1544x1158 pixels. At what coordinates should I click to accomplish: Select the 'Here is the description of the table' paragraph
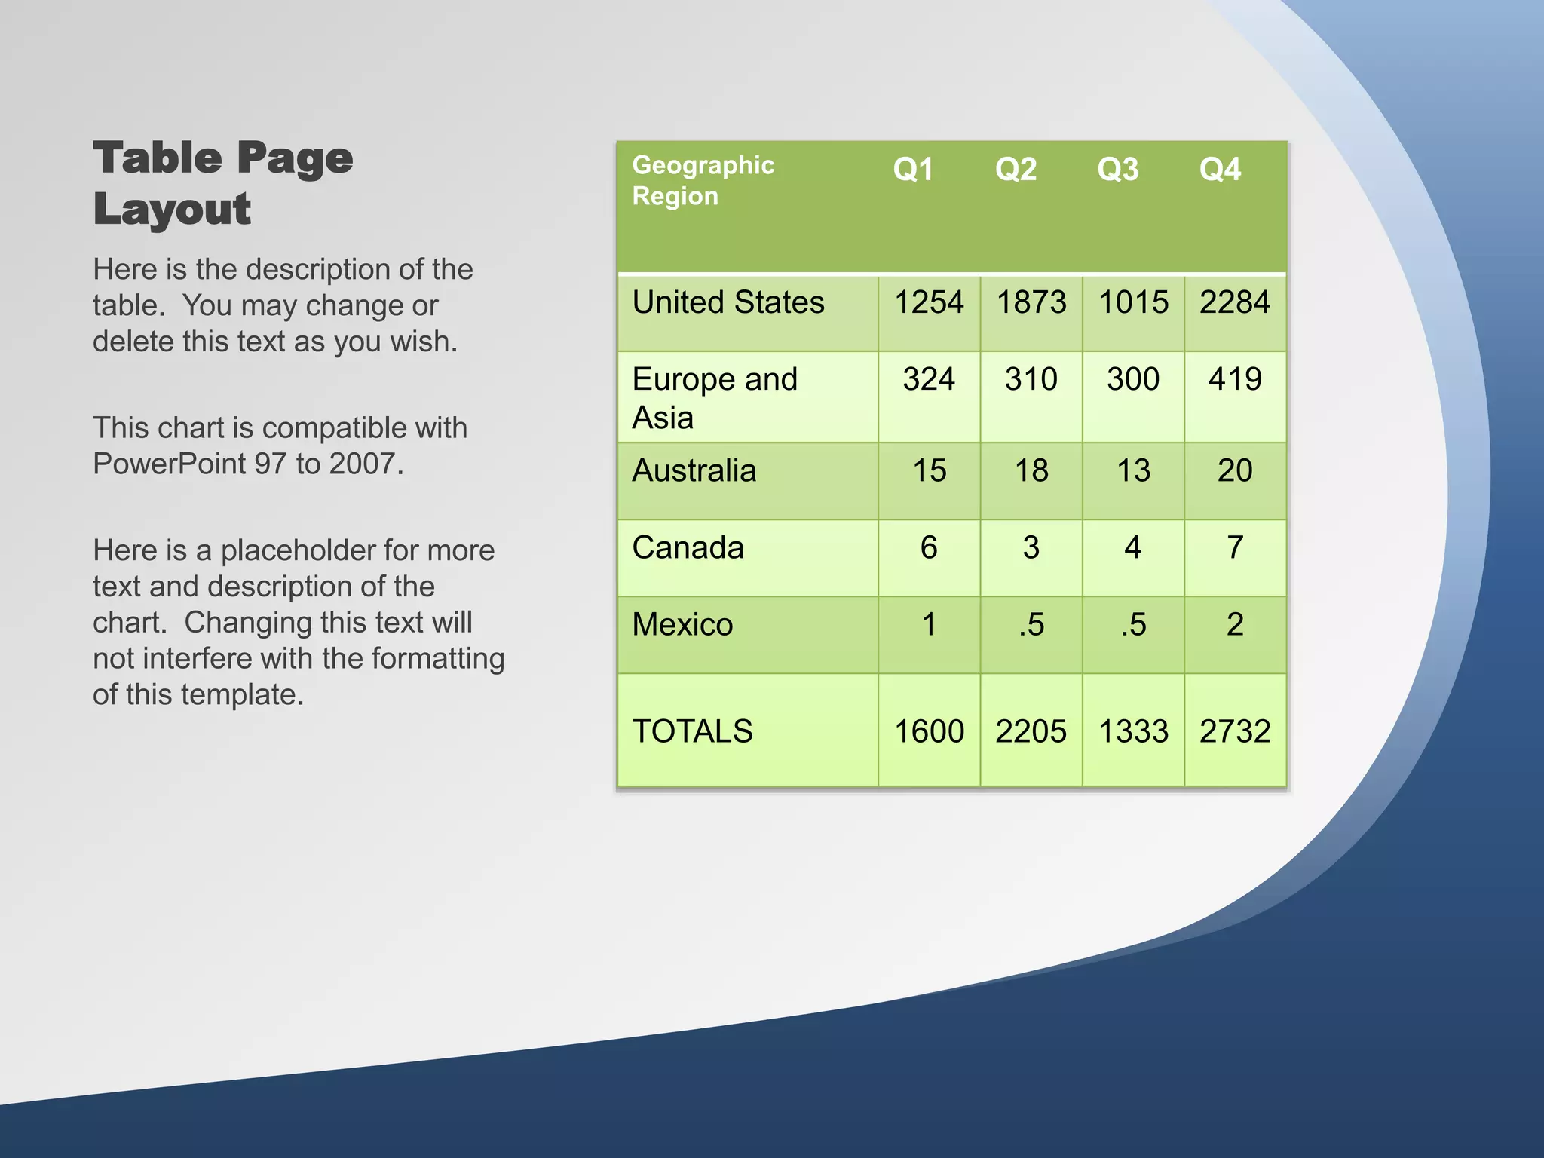283,305
